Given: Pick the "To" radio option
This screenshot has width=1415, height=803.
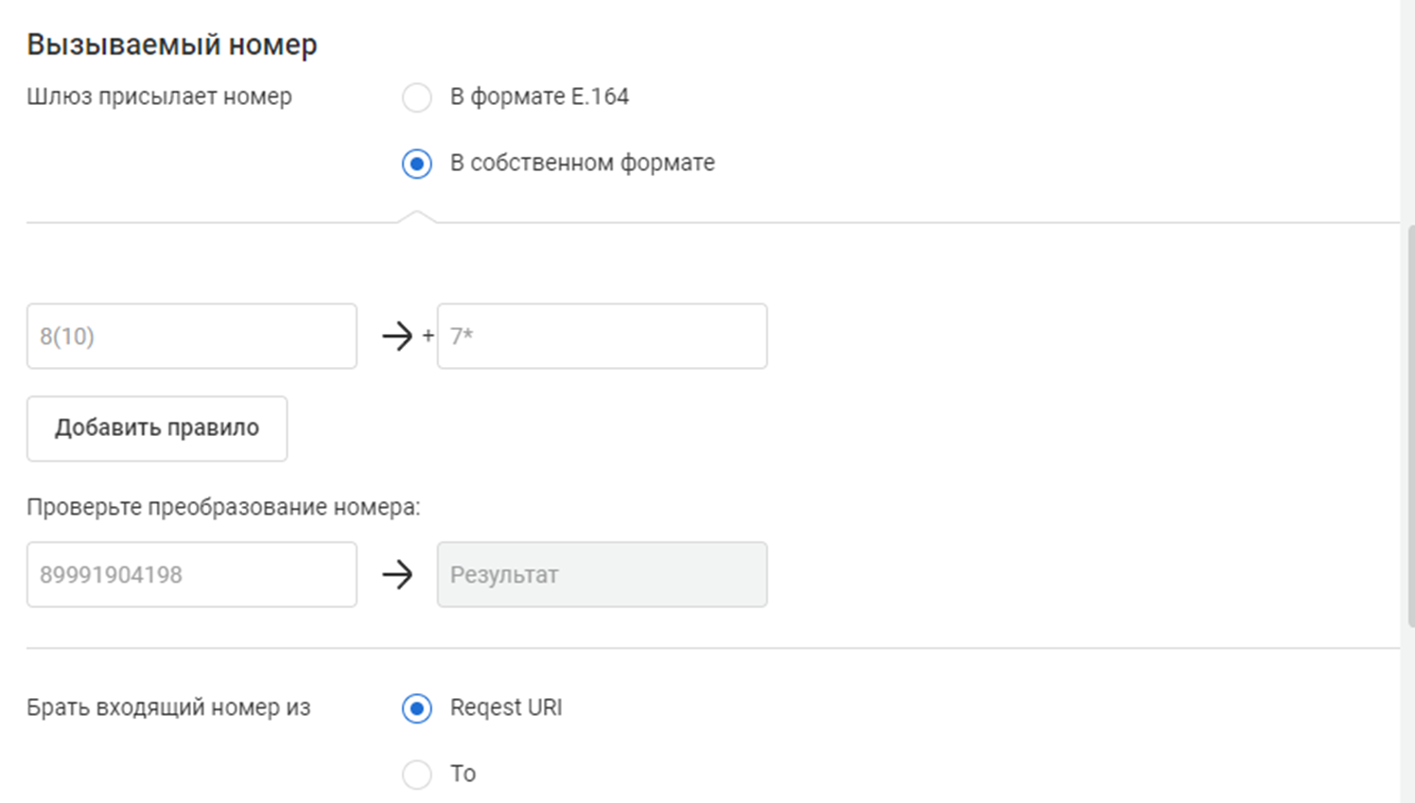Looking at the screenshot, I should pyautogui.click(x=416, y=775).
